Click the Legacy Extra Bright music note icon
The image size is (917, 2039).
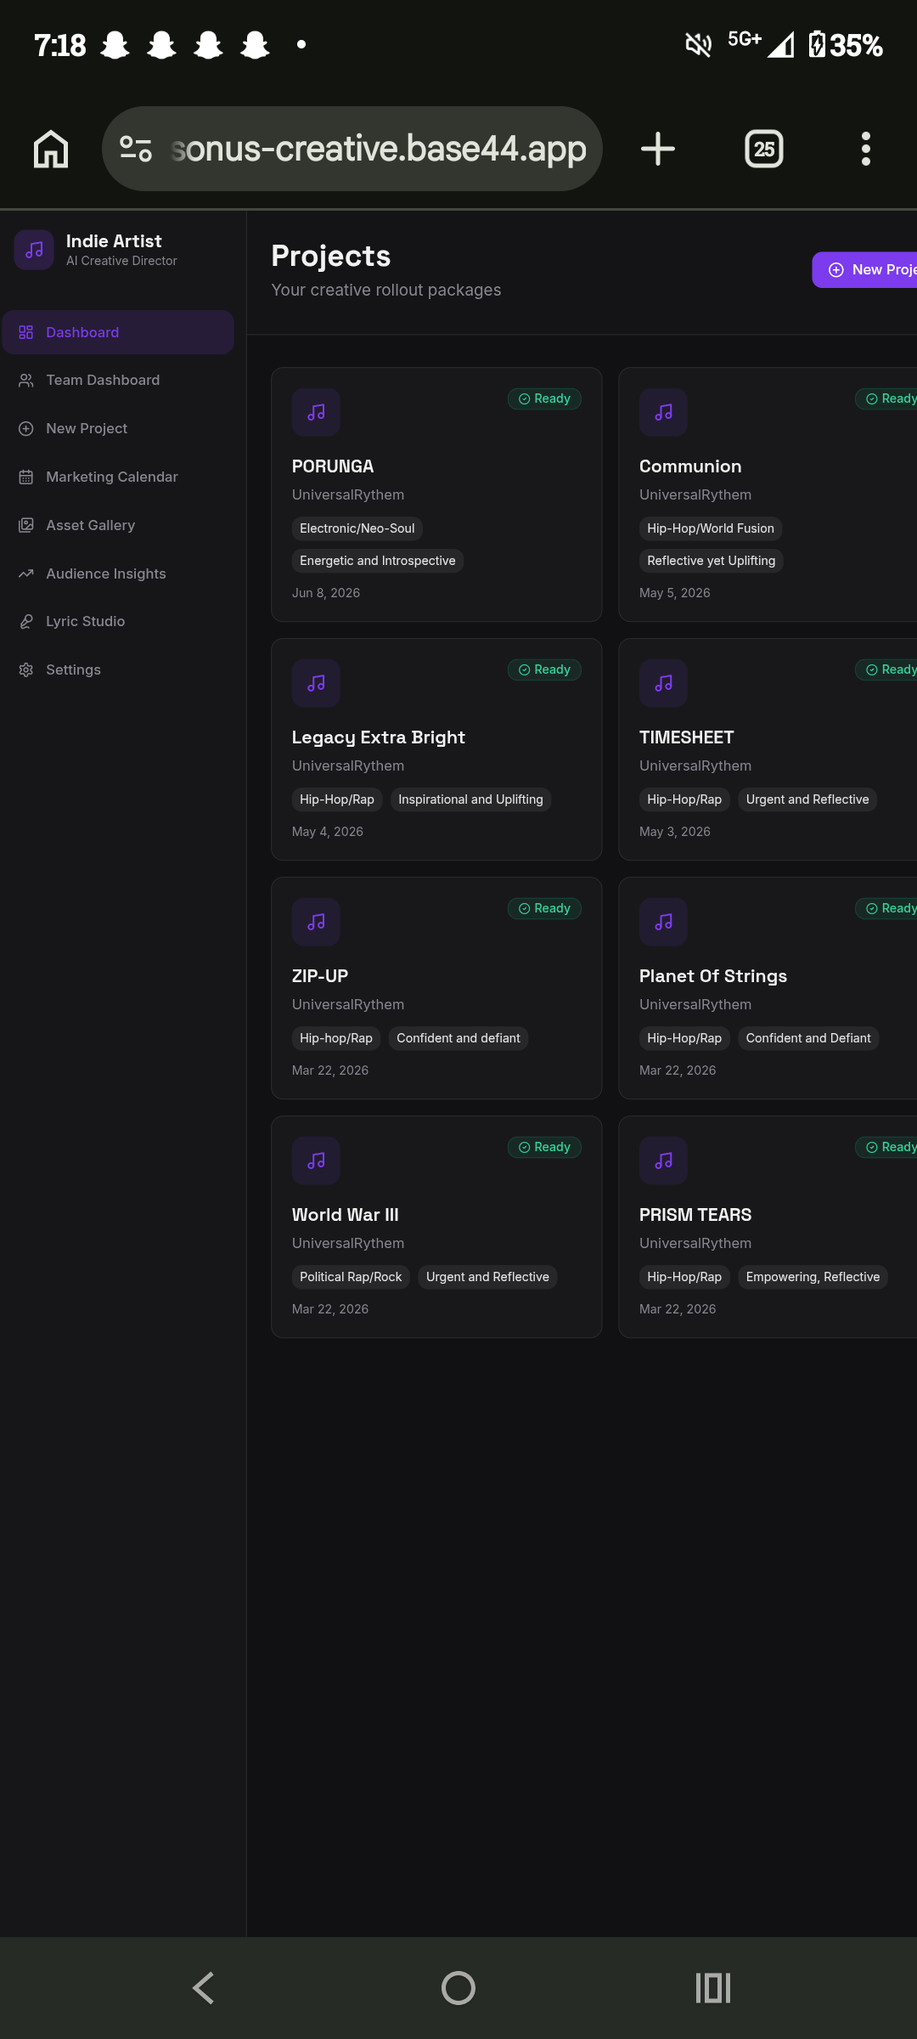pos(316,683)
